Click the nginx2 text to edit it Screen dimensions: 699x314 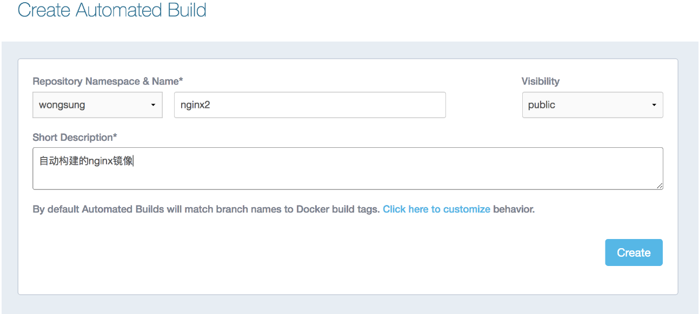tap(192, 105)
